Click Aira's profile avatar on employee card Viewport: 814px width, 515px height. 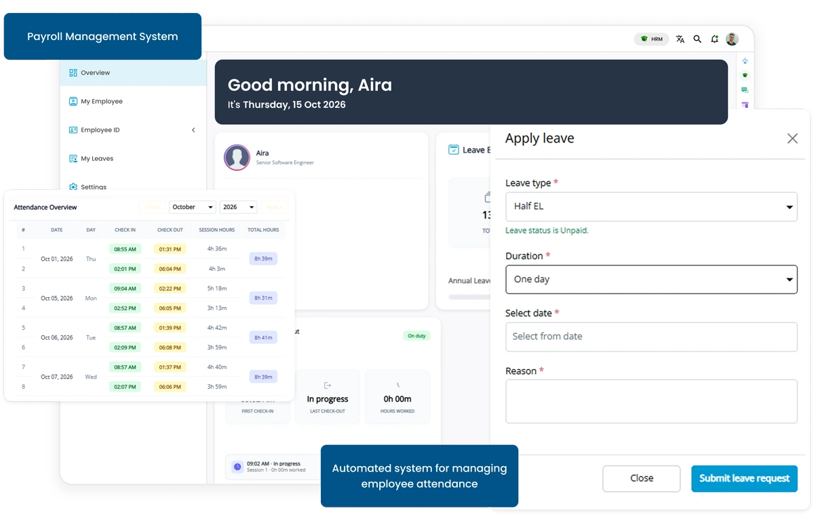click(x=237, y=157)
